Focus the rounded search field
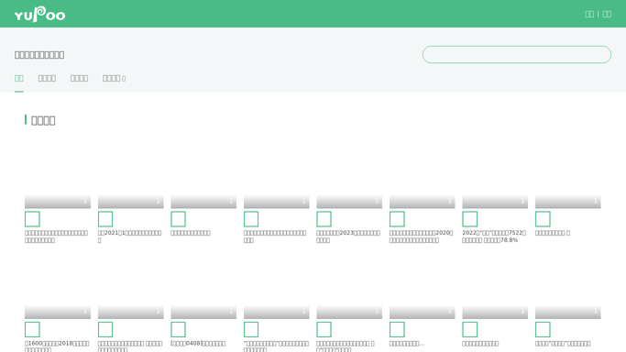626x352 pixels. (517, 54)
